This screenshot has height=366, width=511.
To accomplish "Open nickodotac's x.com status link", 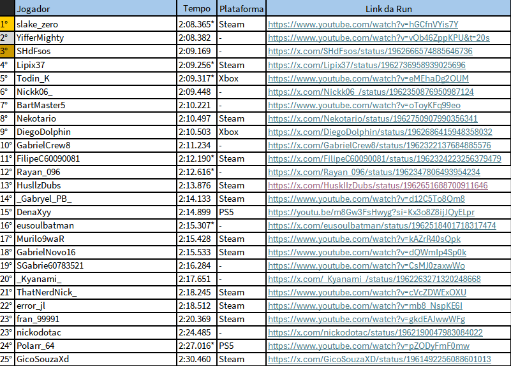I will [x=375, y=332].
